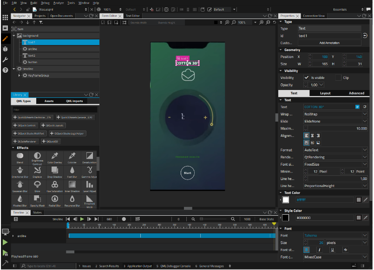Set horizontal alignment to center
This screenshot has height=270, width=374.
[312, 136]
